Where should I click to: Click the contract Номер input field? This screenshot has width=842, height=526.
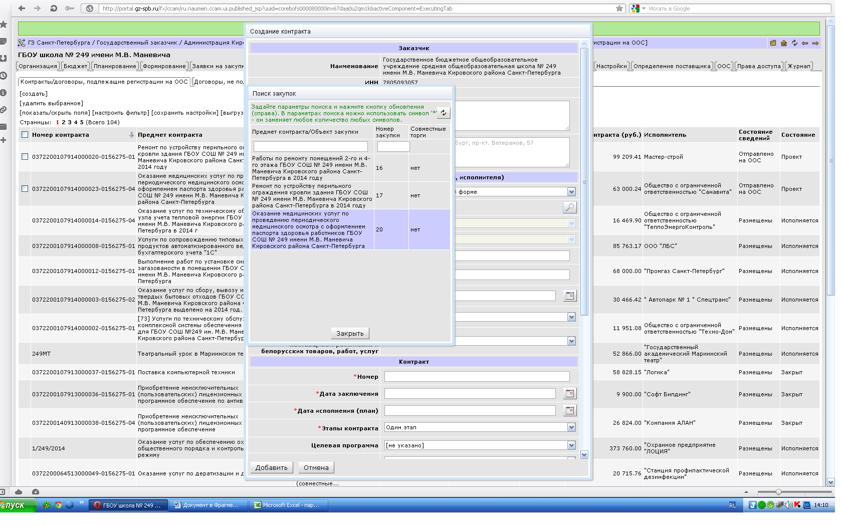pyautogui.click(x=477, y=377)
